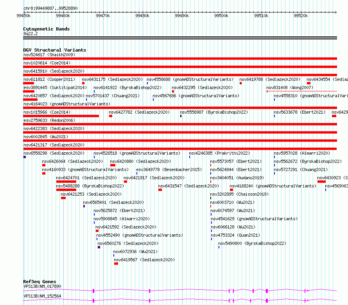Click red marker below nsv6419788
Screen dimensions: 348x305
pos(240,83)
